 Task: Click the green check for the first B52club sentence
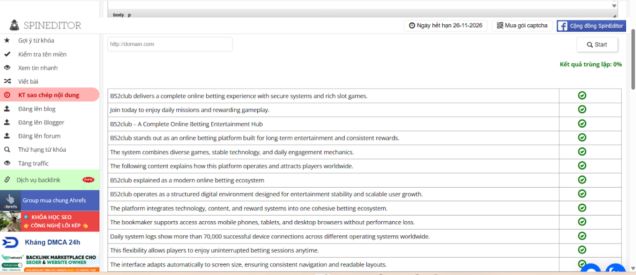(x=582, y=95)
